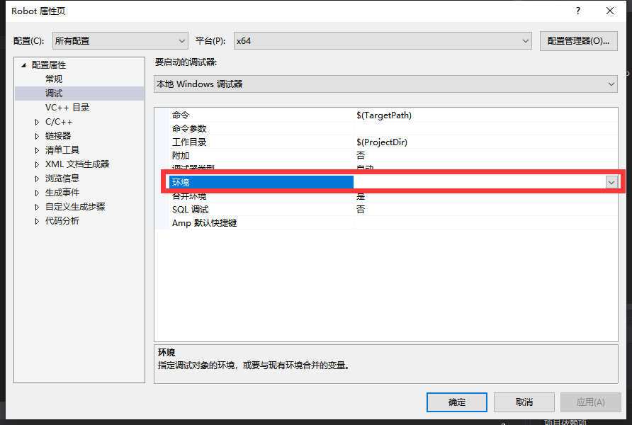Click the empty 命令参数 value field

click(485, 128)
